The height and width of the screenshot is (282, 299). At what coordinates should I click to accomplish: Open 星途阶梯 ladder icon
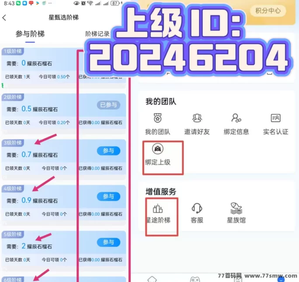(x=158, y=208)
